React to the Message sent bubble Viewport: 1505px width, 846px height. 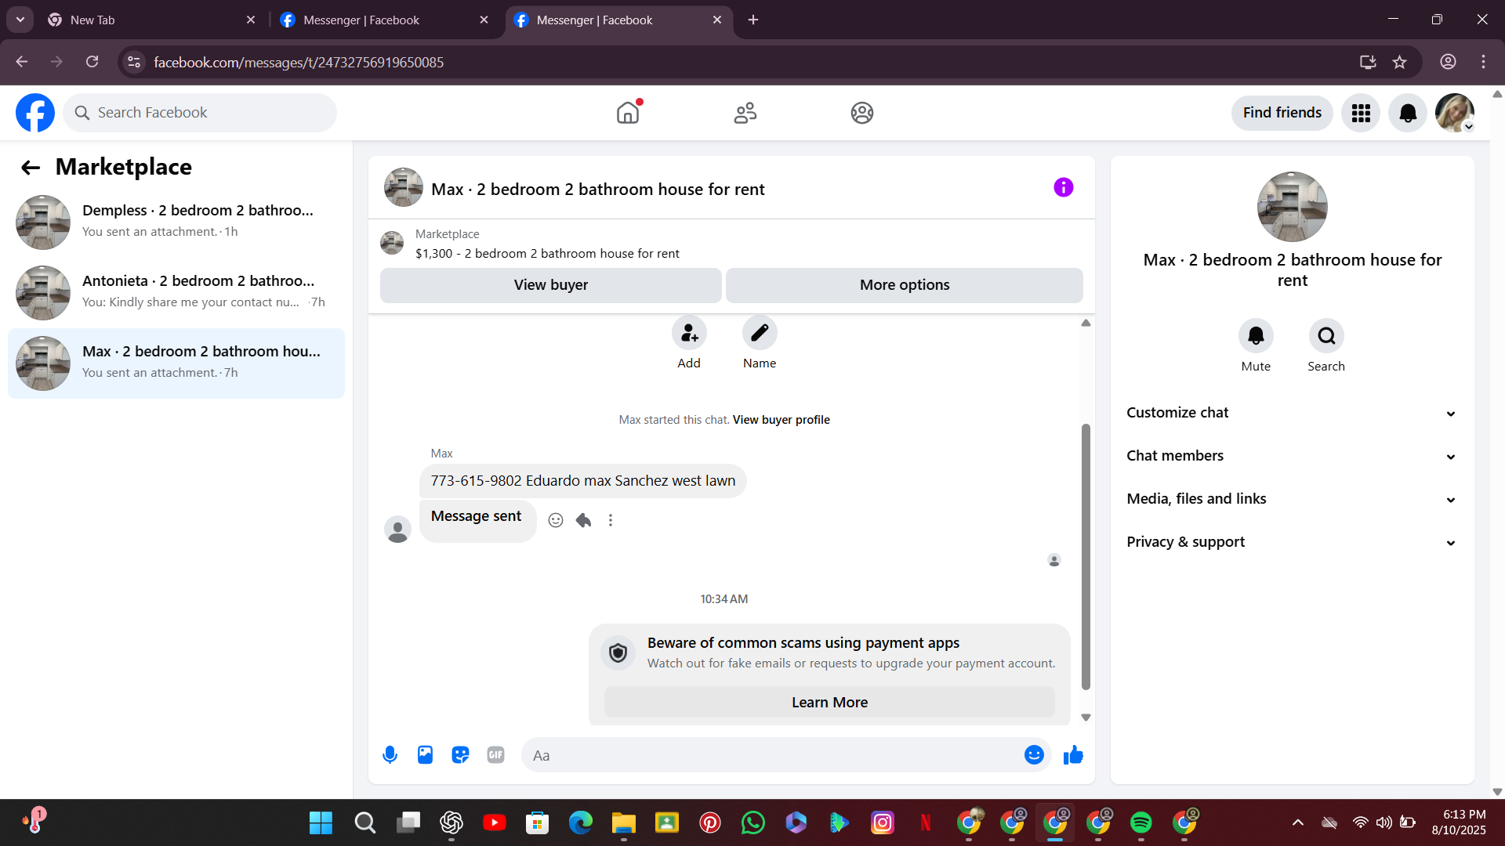556,520
